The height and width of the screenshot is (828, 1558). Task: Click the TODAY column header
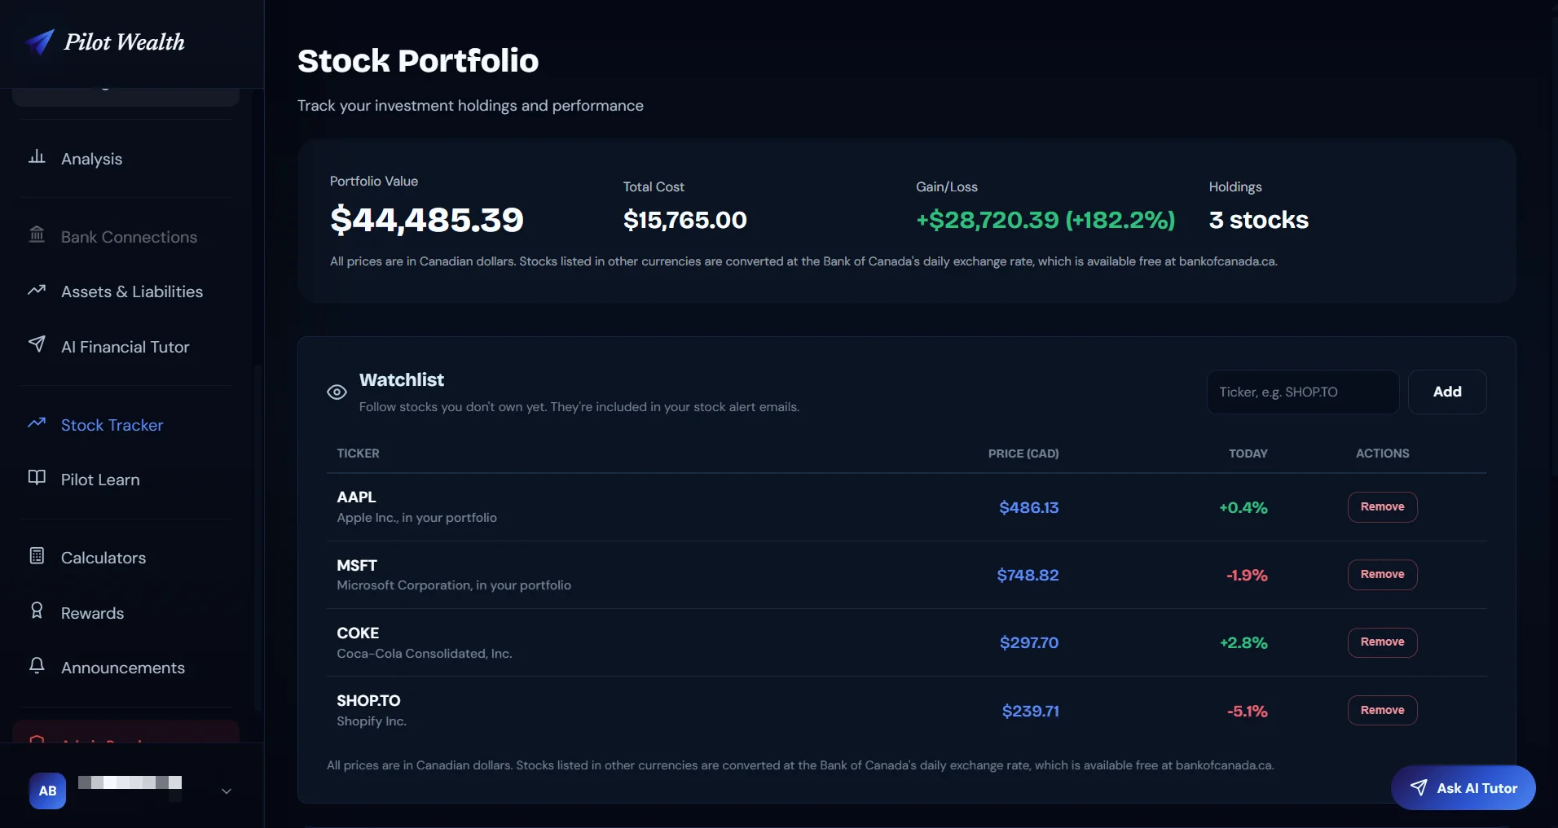pyautogui.click(x=1248, y=453)
